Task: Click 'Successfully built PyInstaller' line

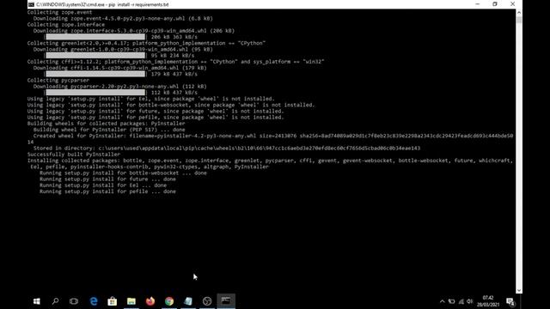Action: click(x=74, y=154)
